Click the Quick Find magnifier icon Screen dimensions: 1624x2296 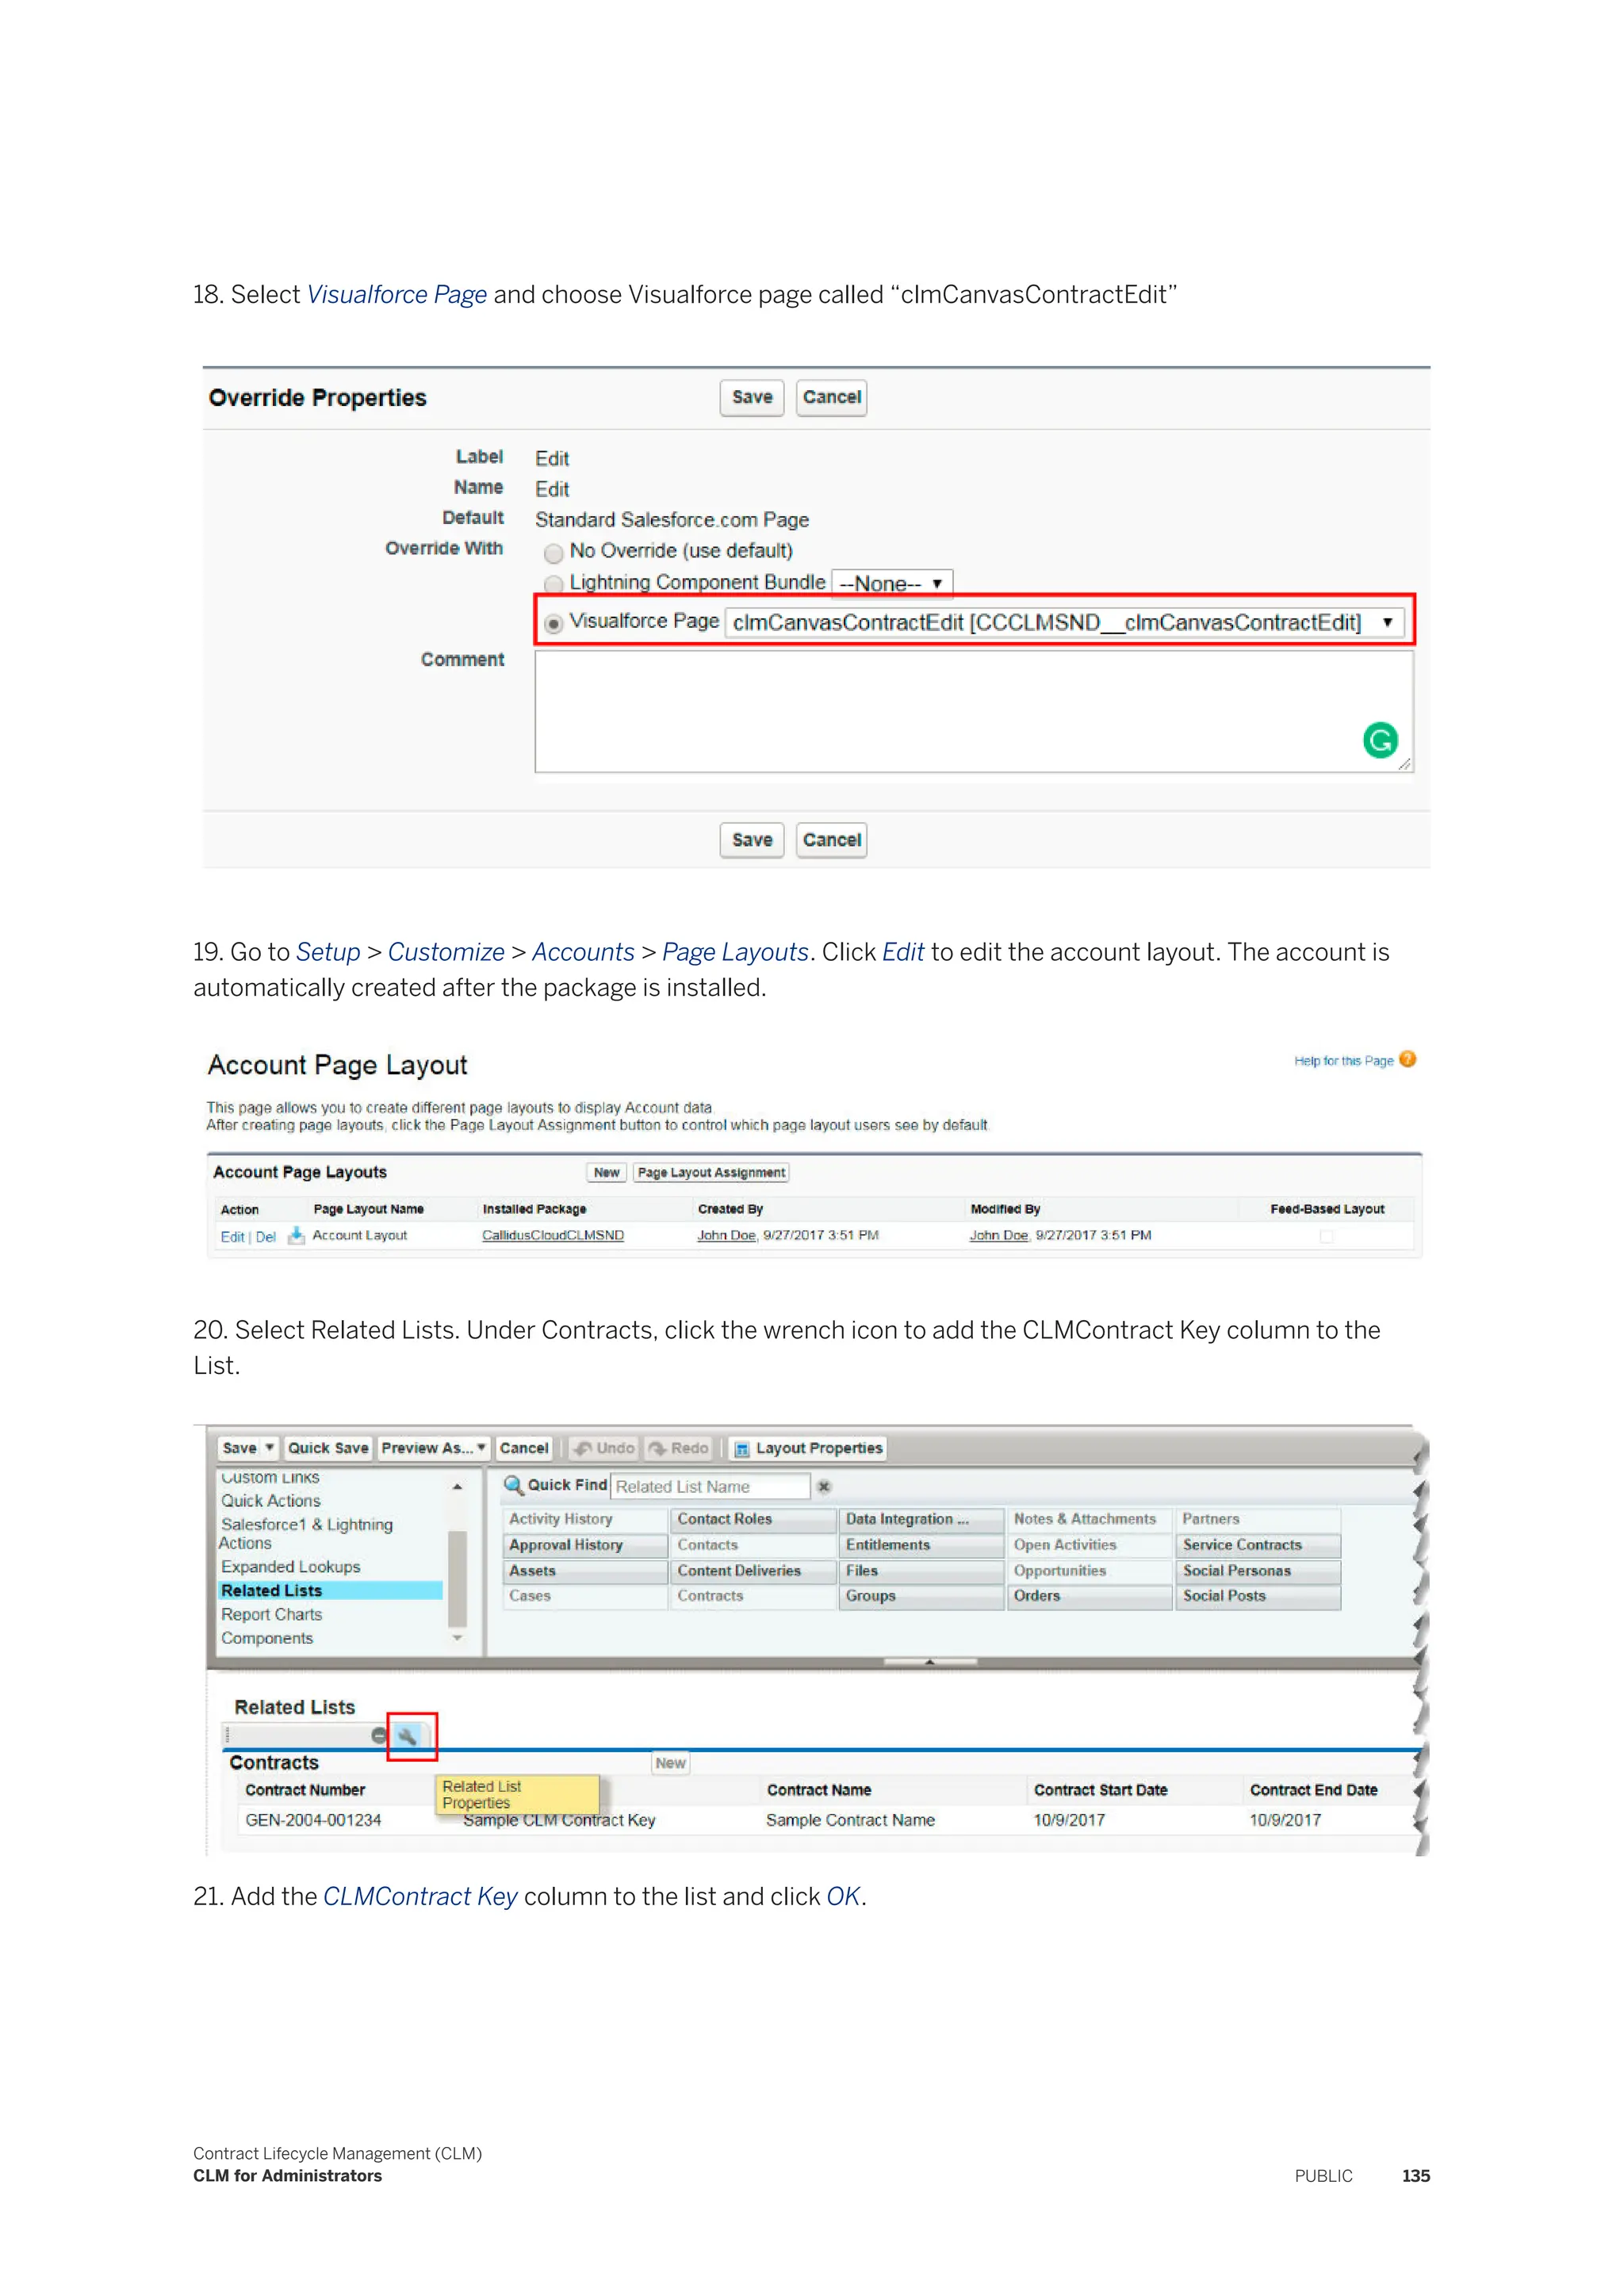[513, 1485]
